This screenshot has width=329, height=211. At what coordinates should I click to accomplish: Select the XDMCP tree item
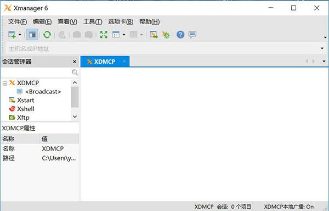pyautogui.click(x=28, y=83)
